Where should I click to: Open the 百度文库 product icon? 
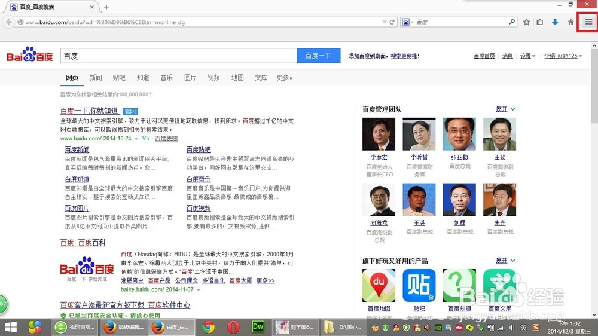tap(499, 286)
